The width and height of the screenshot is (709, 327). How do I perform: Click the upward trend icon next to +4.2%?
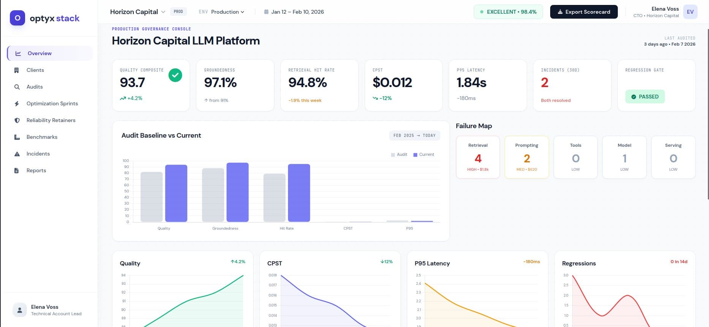[123, 98]
